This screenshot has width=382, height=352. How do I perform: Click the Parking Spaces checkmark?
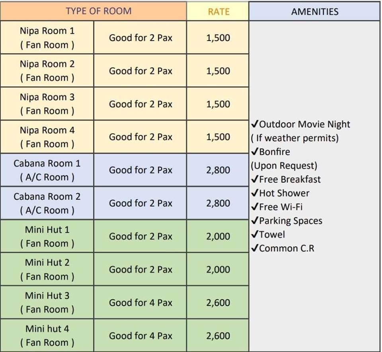[255, 221]
